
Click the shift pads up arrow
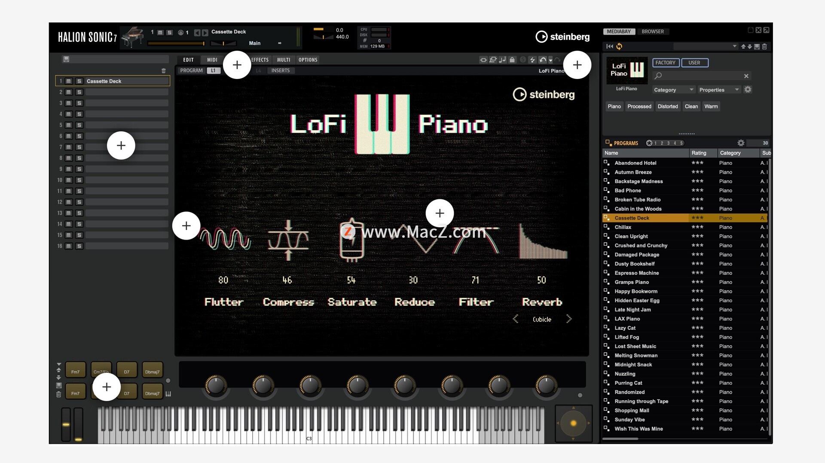[59, 369]
